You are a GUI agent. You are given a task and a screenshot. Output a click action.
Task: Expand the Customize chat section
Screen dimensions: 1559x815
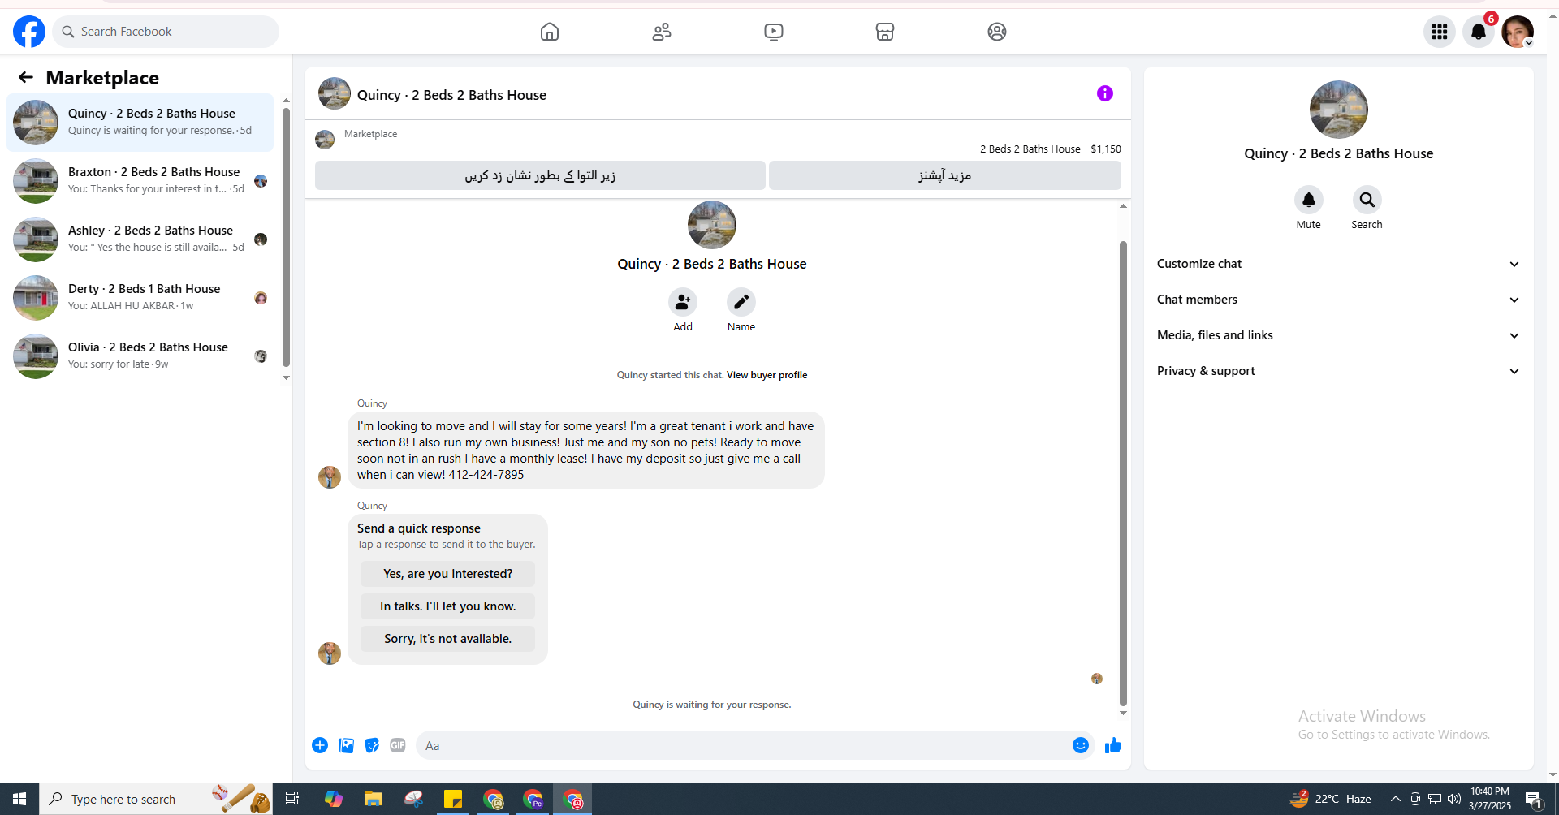pyautogui.click(x=1339, y=264)
